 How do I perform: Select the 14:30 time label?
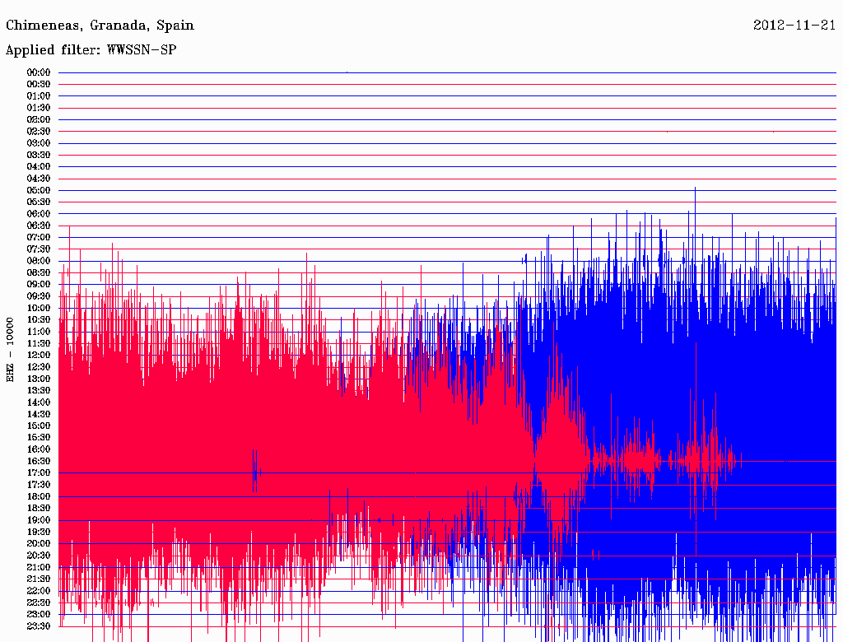pos(39,414)
